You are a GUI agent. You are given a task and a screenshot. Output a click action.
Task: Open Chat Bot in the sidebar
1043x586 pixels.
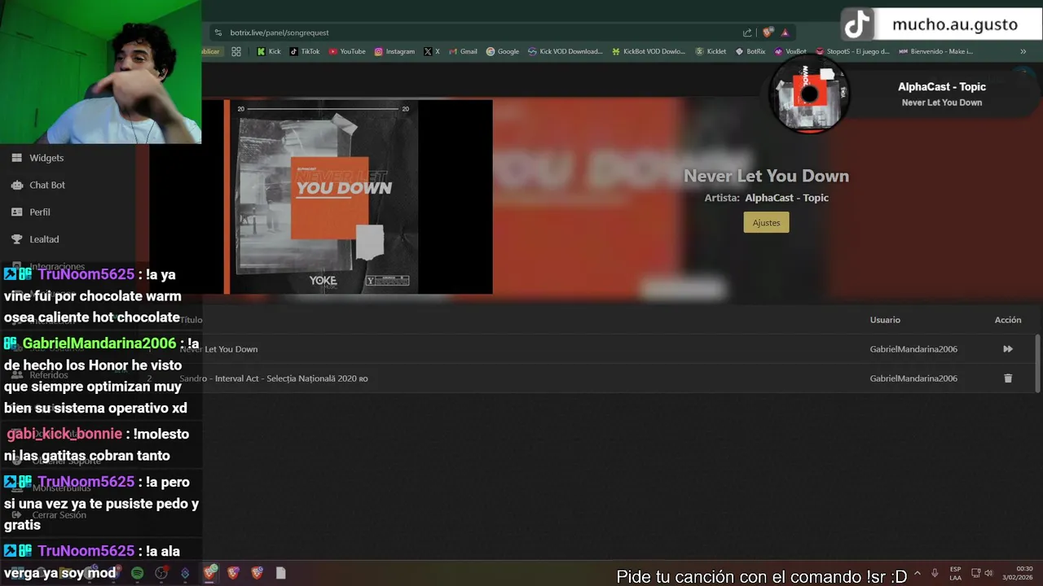47,185
